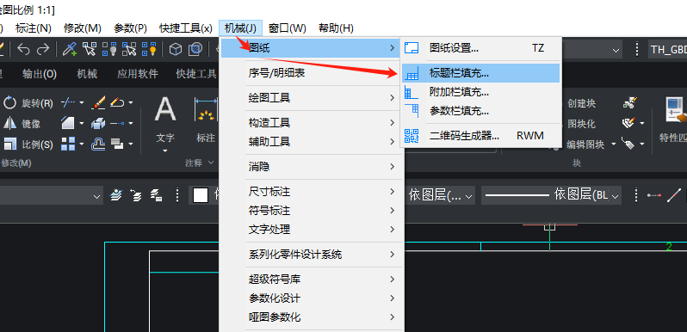687x332 pixels.
Task: Click the Rotate (旋转) tool
Action: pyautogui.click(x=28, y=103)
